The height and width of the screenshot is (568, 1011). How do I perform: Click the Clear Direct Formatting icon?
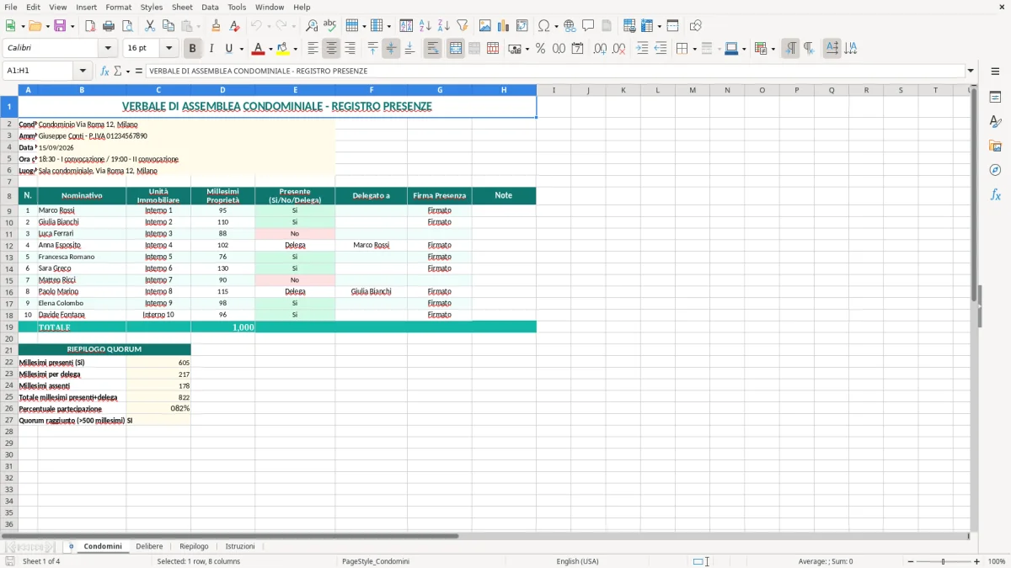click(234, 26)
